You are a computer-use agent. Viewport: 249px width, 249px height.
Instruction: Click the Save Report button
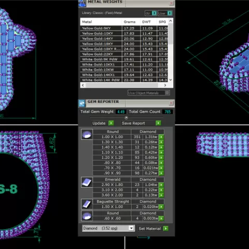pyautogui.click(x=141, y=123)
